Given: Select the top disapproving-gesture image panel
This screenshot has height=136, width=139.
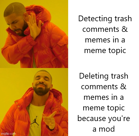Looking at the screenshot, I should point(34,34).
